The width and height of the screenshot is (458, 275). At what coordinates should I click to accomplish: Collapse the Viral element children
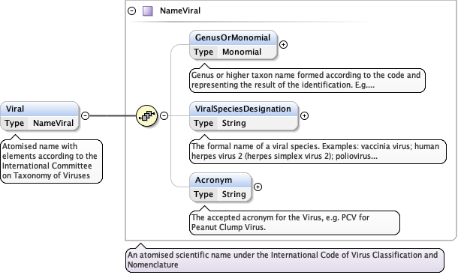tap(85, 116)
